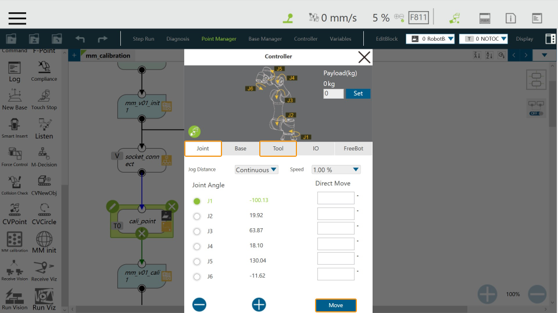Delete cali_point node with top X icon

coord(172,206)
